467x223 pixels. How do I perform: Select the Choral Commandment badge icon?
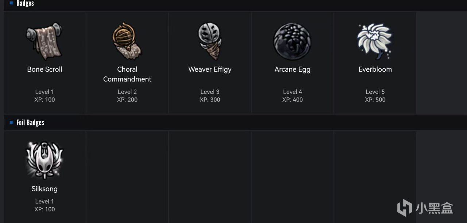click(x=127, y=41)
